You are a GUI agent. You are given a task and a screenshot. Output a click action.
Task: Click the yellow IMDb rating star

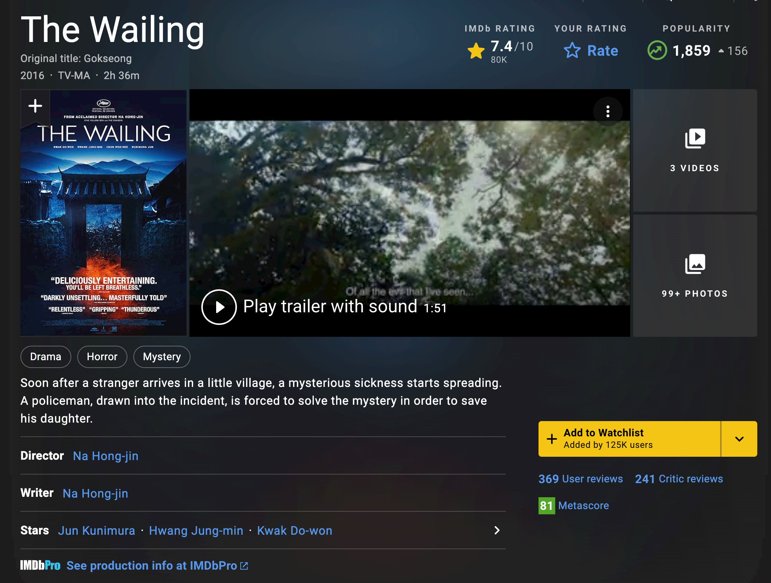(x=476, y=51)
